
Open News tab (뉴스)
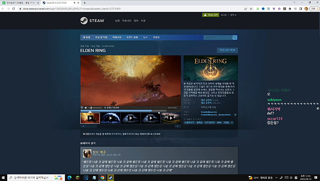click(x=145, y=38)
